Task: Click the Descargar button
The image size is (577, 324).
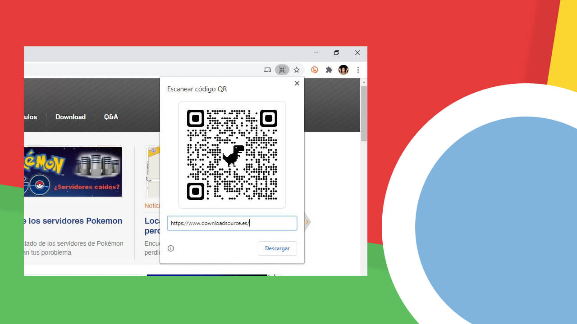Action: [277, 248]
